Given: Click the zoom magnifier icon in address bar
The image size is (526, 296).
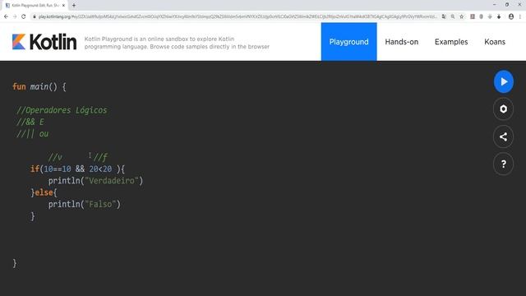Looking at the screenshot, I should pyautogui.click(x=453, y=16).
